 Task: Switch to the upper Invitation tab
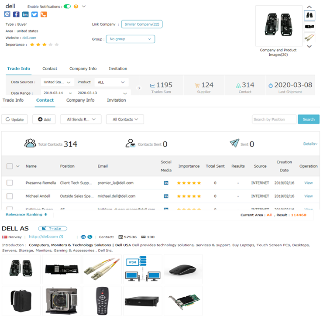click(x=118, y=69)
